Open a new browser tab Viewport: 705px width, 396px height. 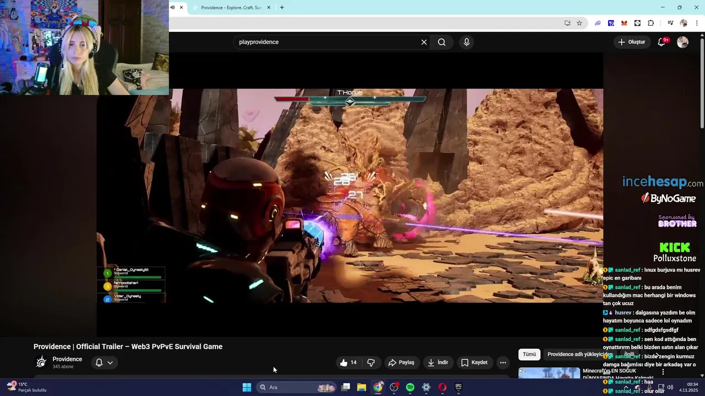click(282, 8)
